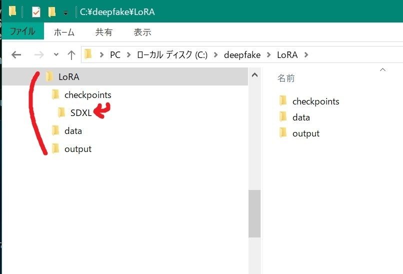Open the ファイル menu tab

click(22, 31)
